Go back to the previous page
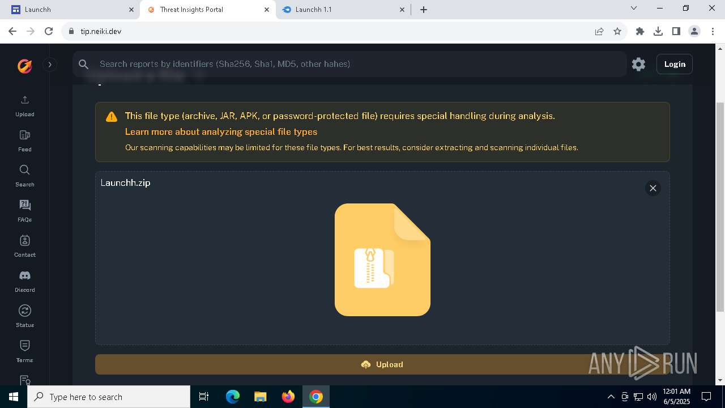Screen dimensions: 725x408 click(12, 31)
